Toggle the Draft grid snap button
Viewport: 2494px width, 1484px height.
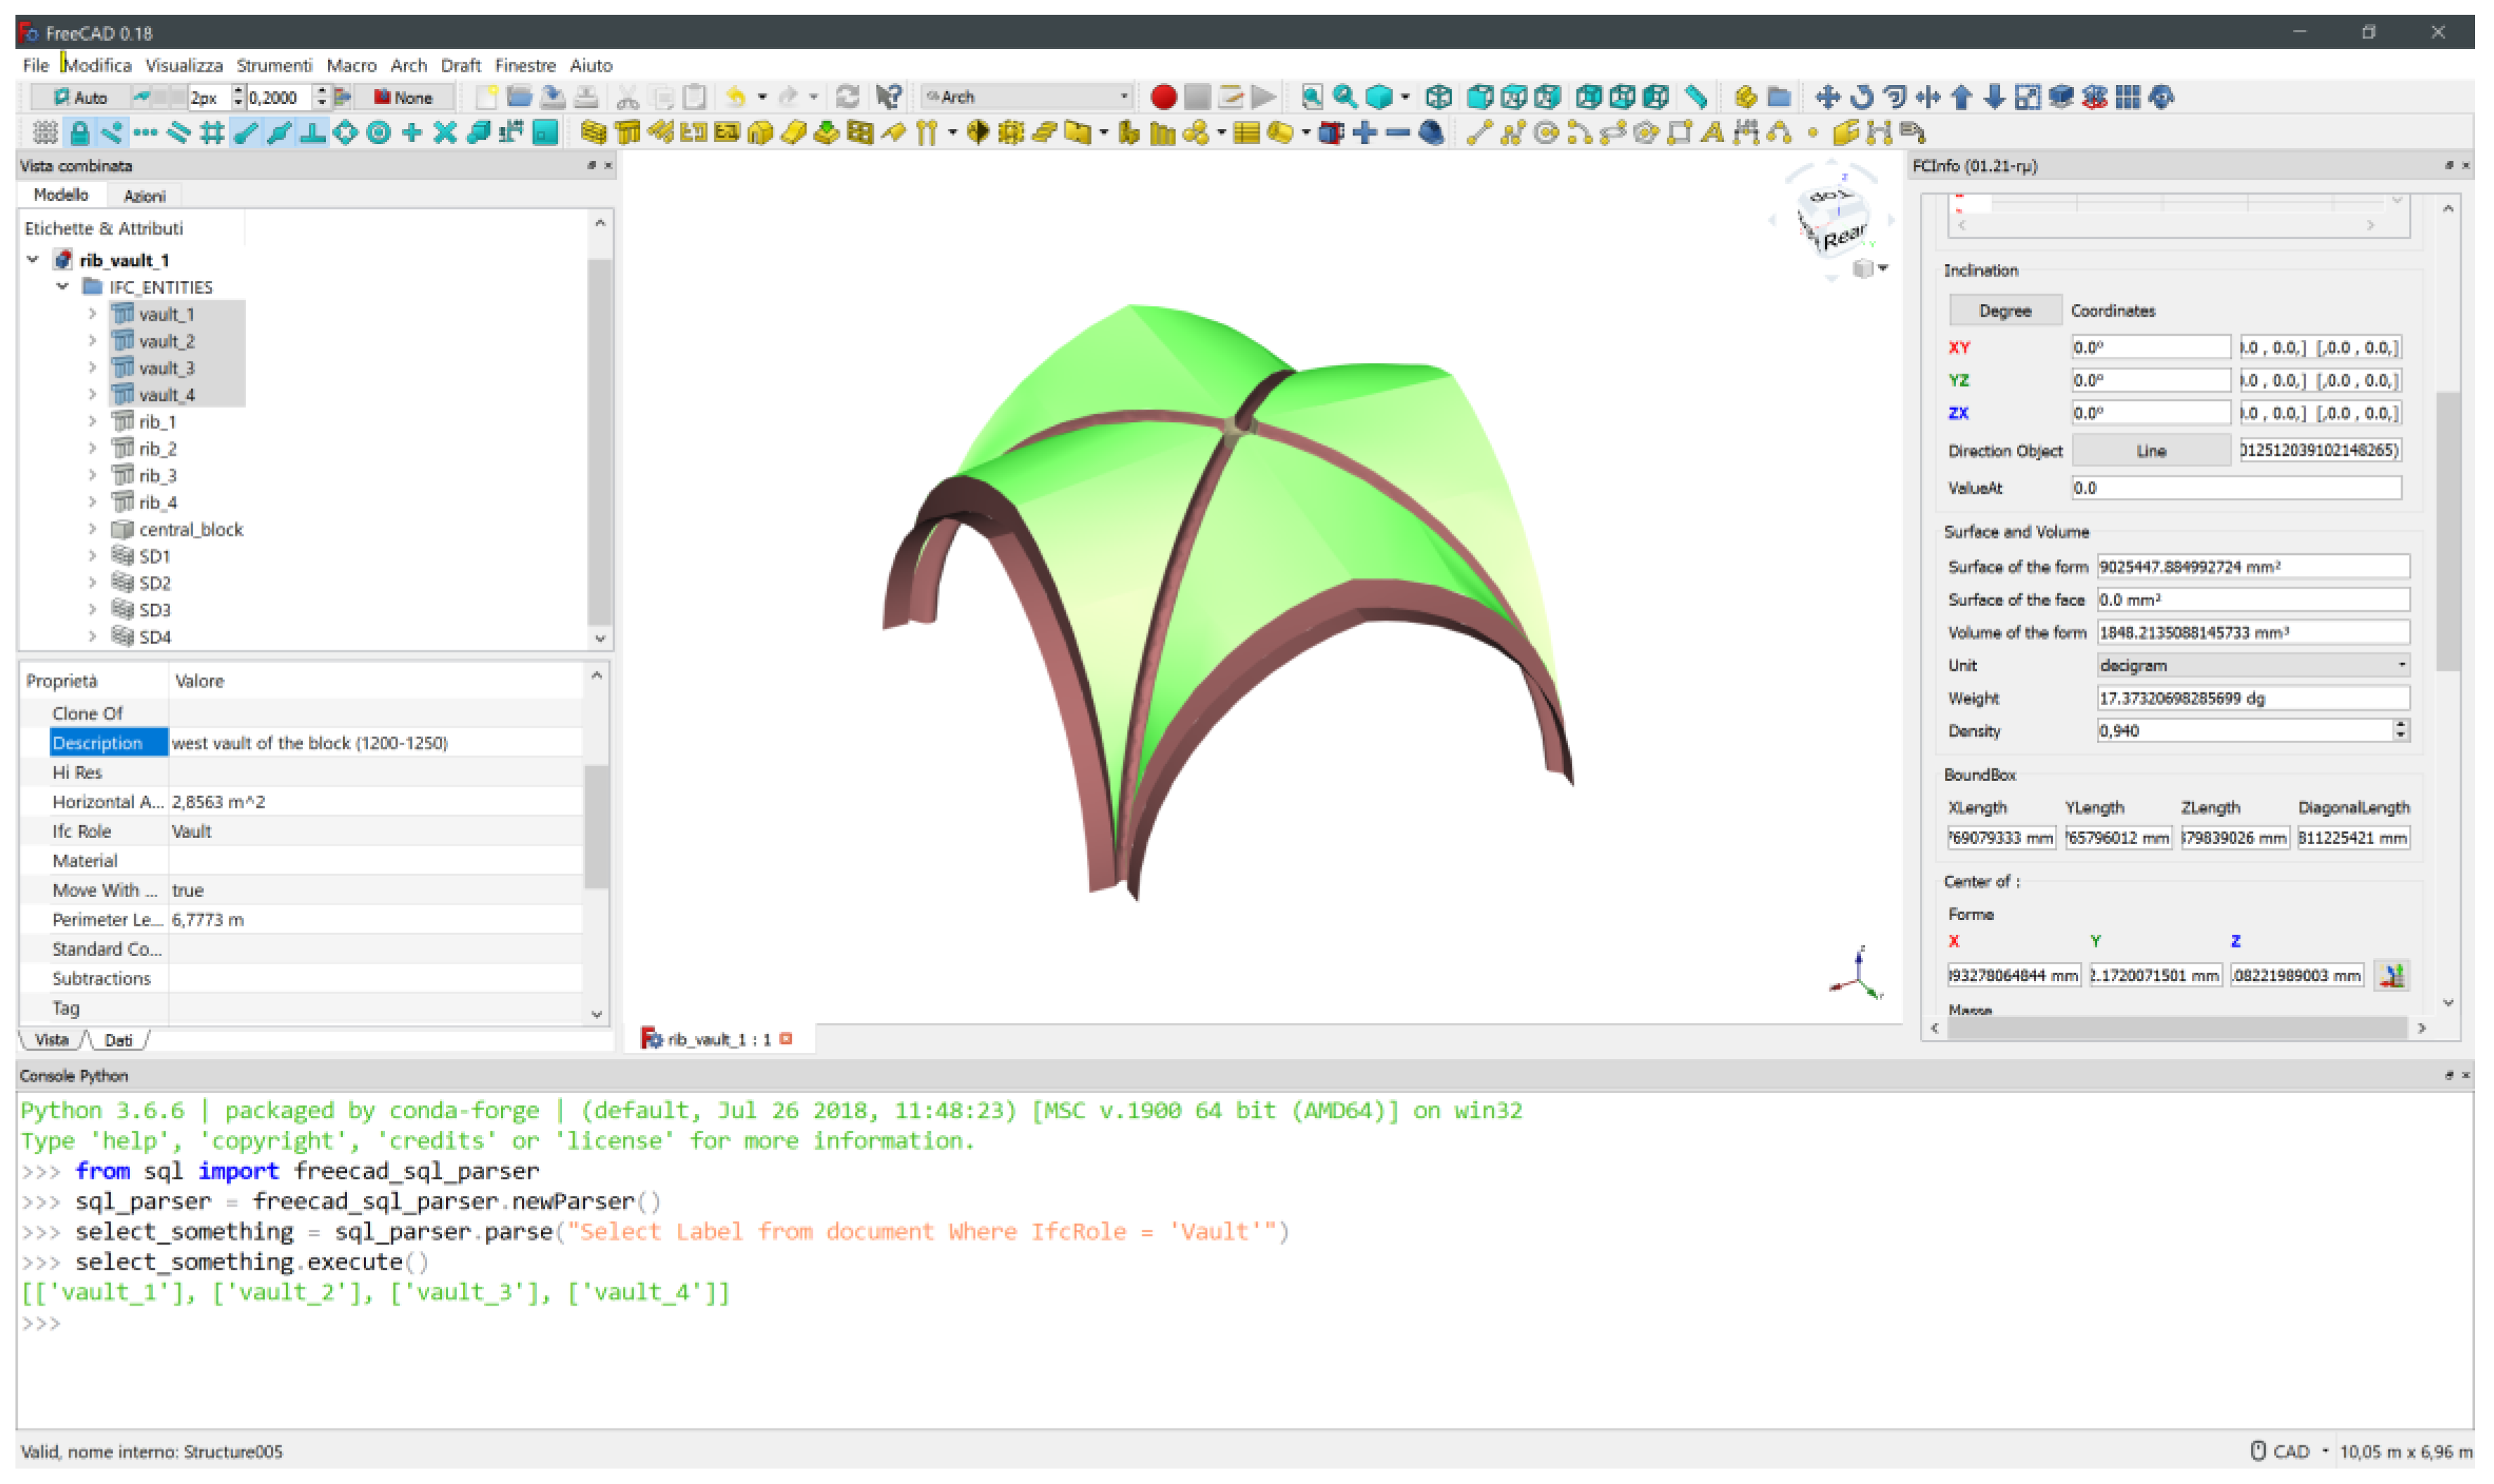coord(212,132)
